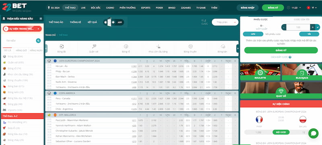
Task: Switch to the Hàng giờ tab
Action: 21,50
